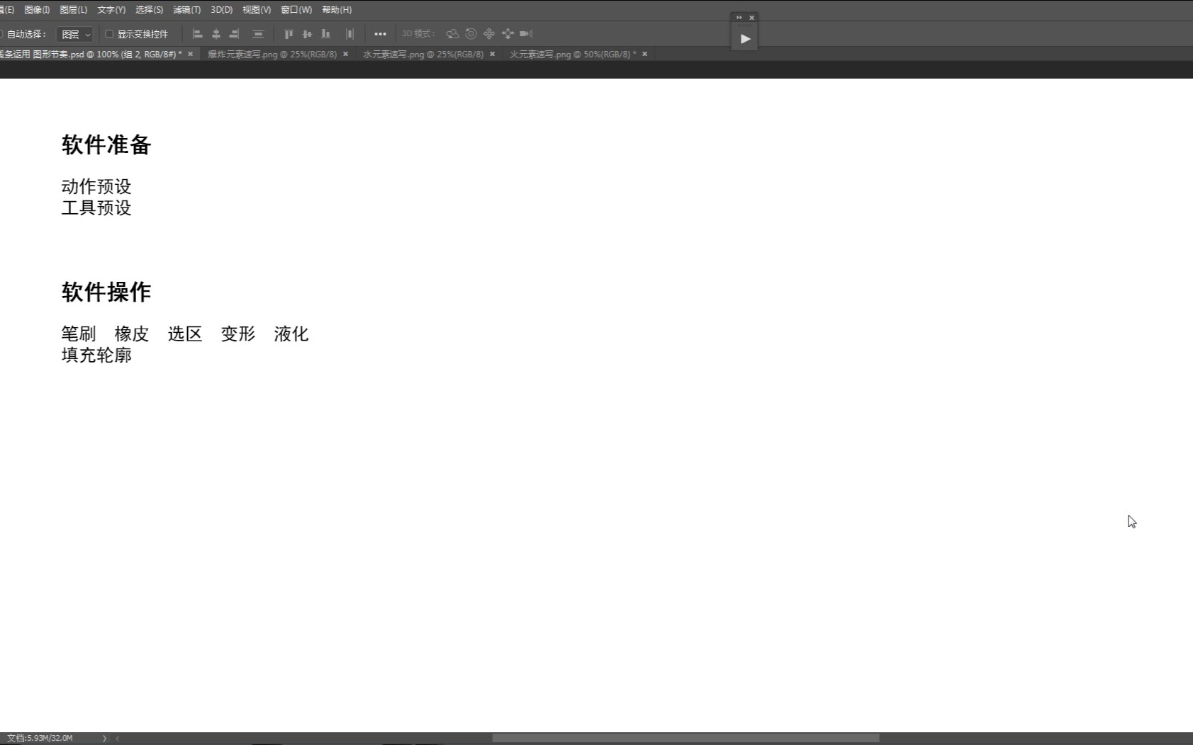Viewport: 1193px width, 745px height.
Task: Expand the floating panel double-arrow
Action: click(x=739, y=18)
